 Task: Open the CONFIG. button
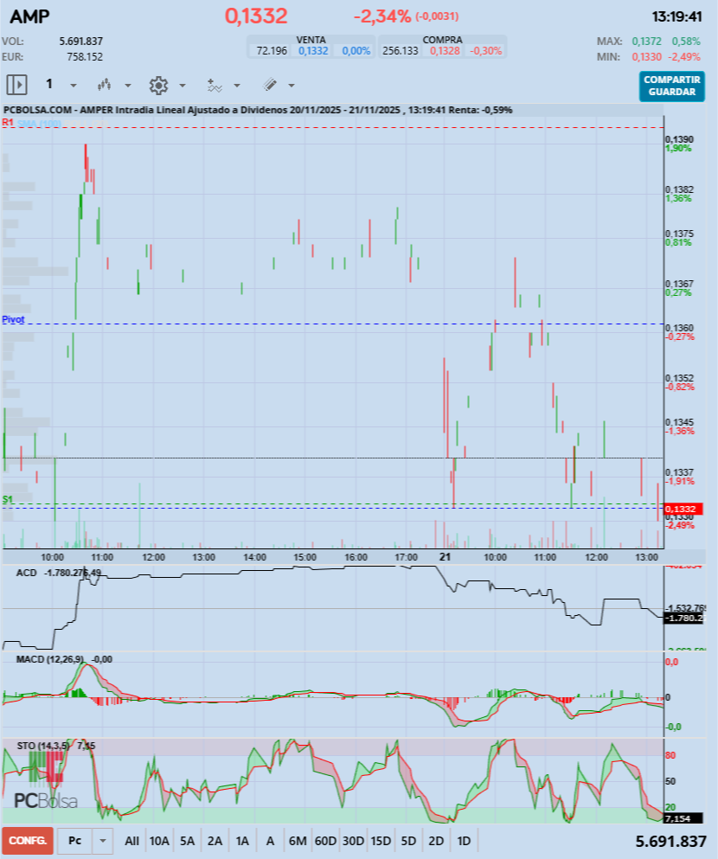pos(28,840)
